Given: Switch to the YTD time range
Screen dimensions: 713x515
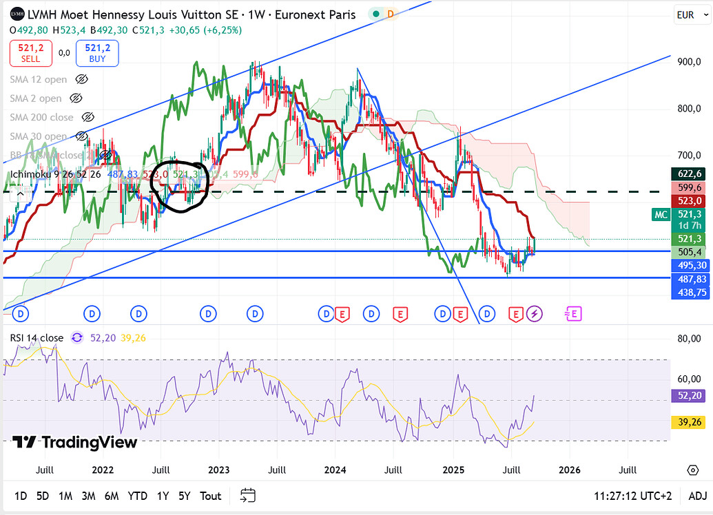Looking at the screenshot, I should pos(137,496).
